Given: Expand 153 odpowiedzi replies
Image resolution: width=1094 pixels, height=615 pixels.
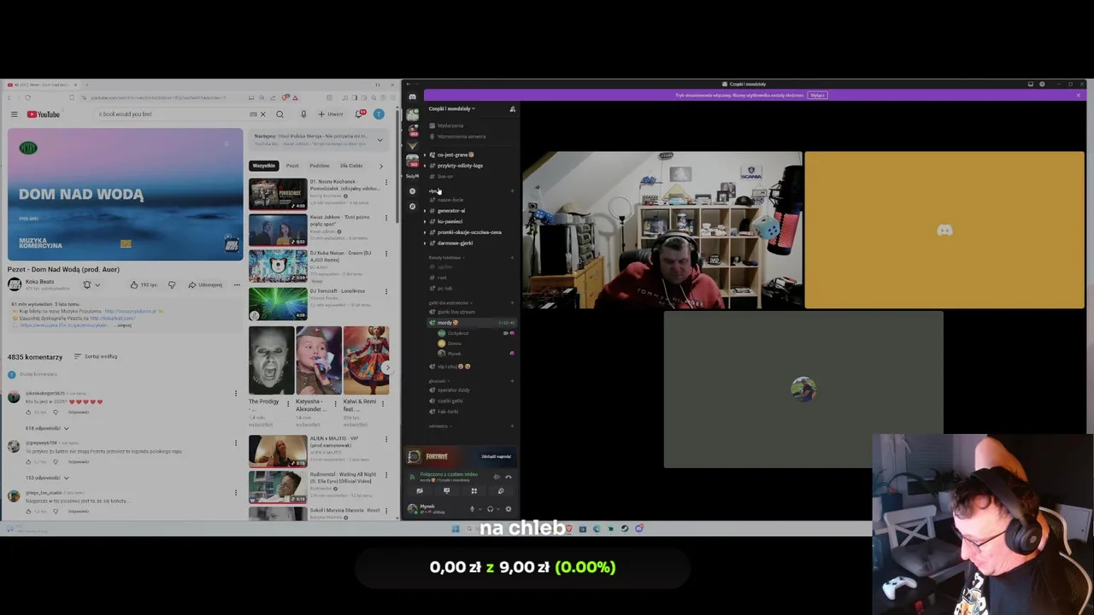Looking at the screenshot, I should (x=47, y=477).
